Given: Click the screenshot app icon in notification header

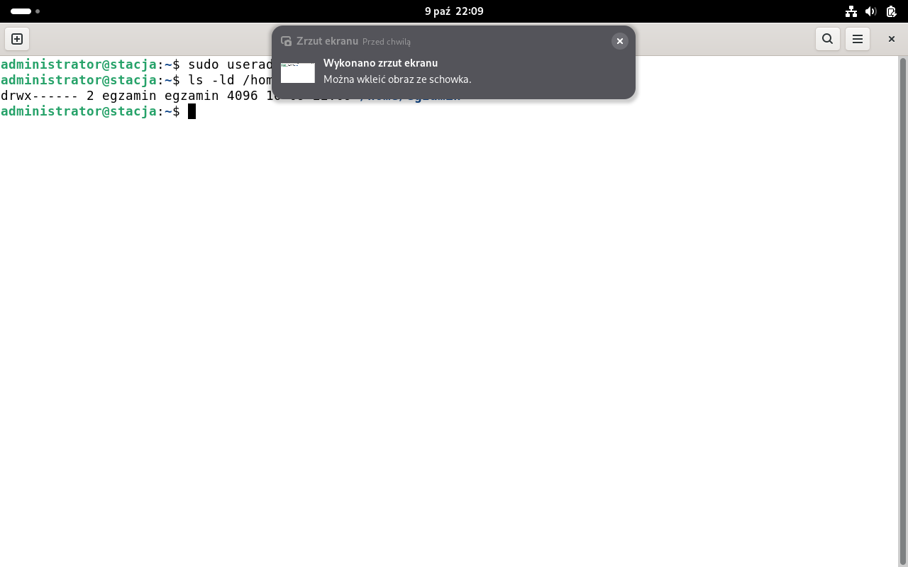Looking at the screenshot, I should (287, 41).
